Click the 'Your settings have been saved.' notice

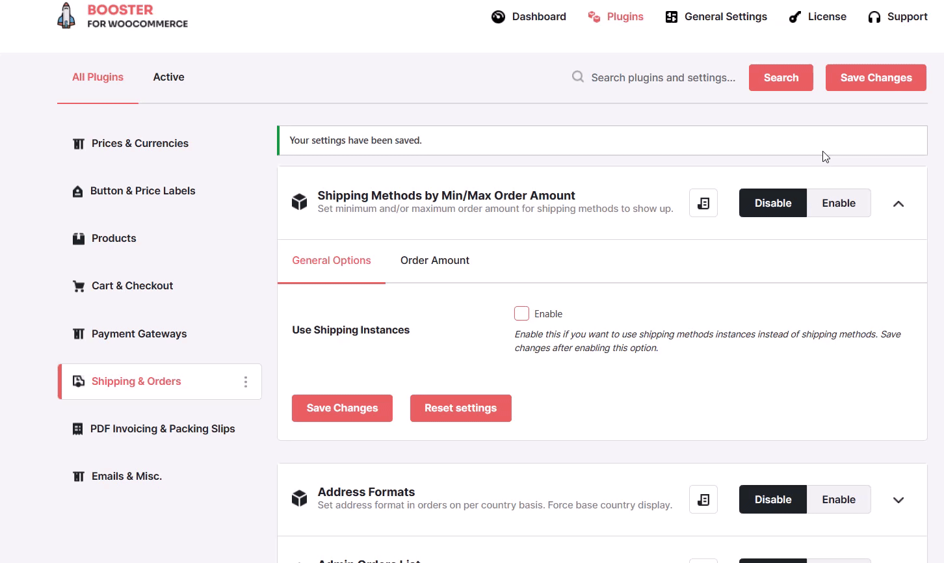tap(602, 140)
